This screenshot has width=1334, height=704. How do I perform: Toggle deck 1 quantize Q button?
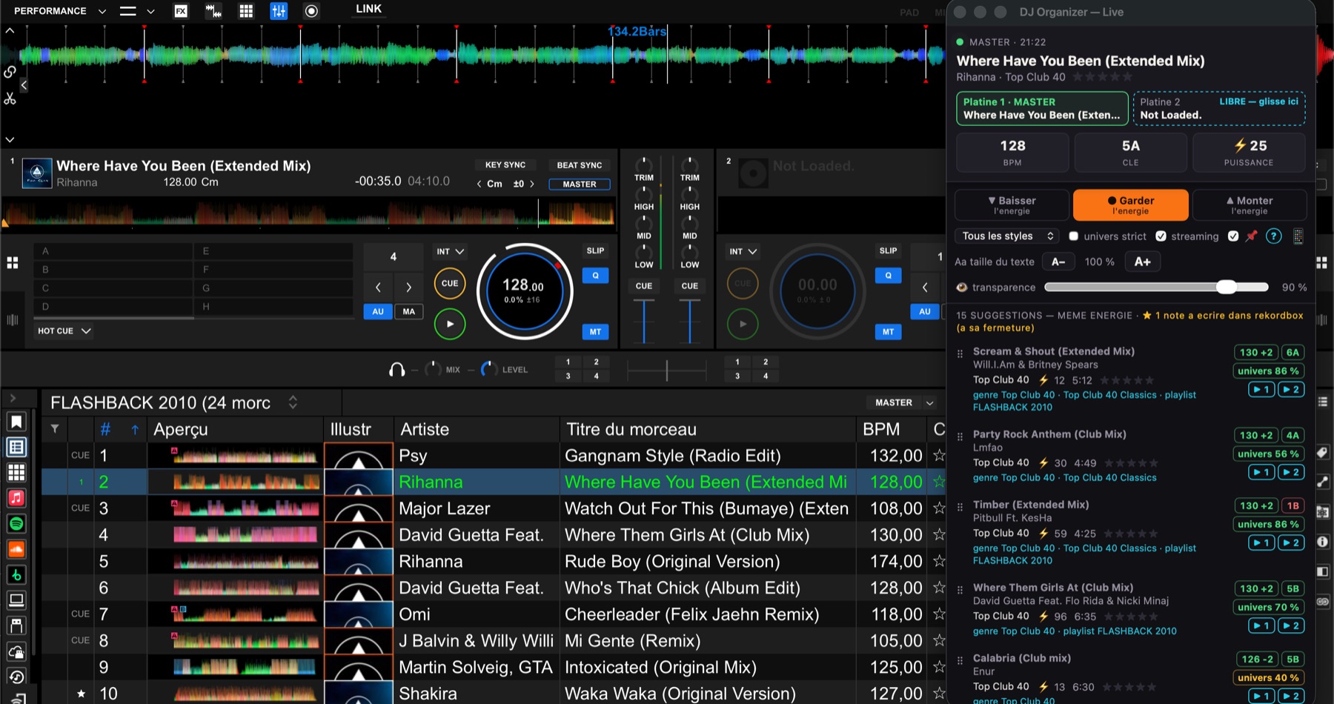[595, 276]
